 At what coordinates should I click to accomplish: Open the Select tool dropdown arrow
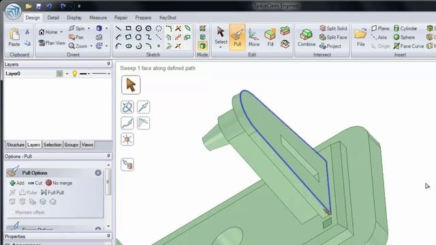221,48
